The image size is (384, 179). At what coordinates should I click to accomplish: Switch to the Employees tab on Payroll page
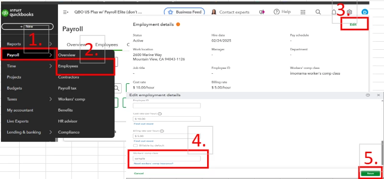106,45
